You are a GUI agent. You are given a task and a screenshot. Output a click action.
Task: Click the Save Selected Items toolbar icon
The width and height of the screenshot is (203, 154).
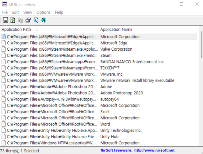[6, 20]
